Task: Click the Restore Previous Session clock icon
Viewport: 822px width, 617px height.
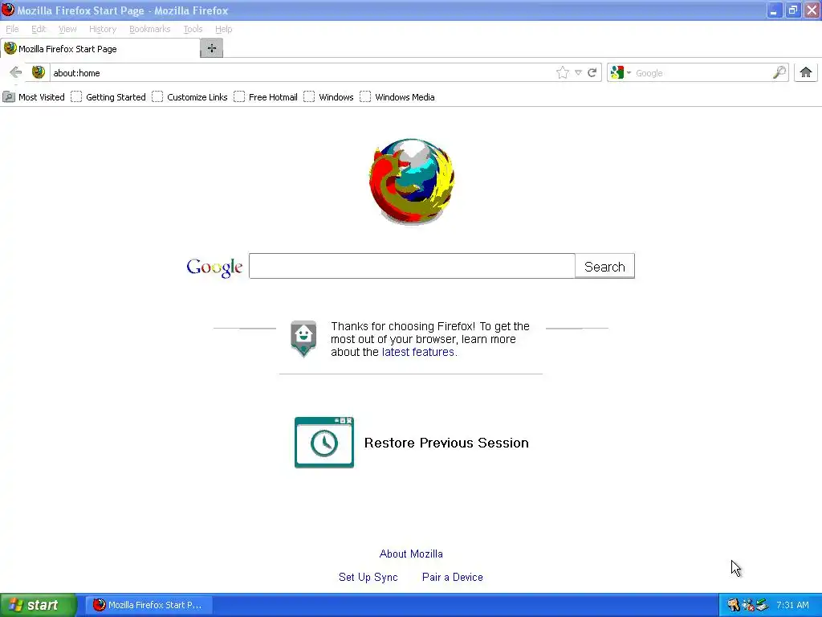Action: [x=324, y=443]
